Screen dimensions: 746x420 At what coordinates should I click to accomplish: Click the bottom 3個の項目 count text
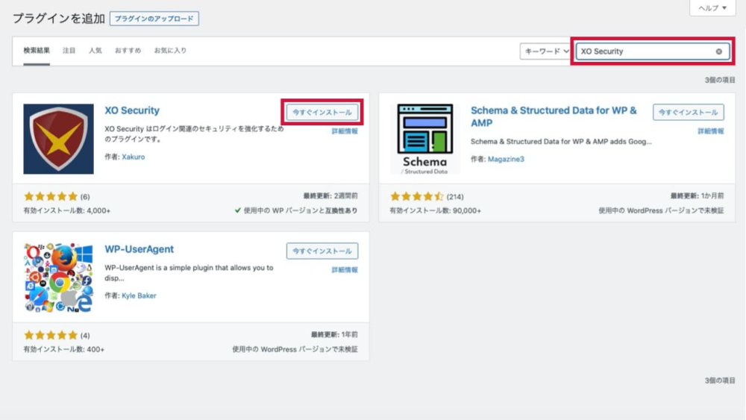720,380
